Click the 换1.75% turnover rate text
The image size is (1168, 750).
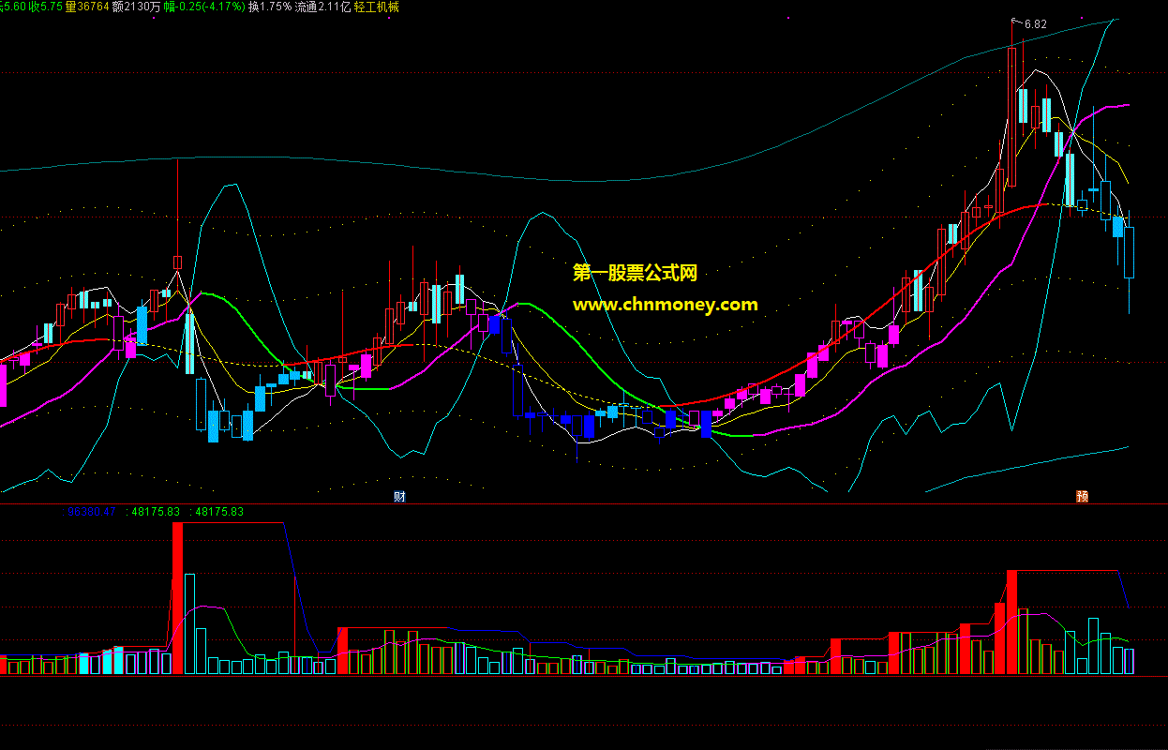click(x=270, y=7)
